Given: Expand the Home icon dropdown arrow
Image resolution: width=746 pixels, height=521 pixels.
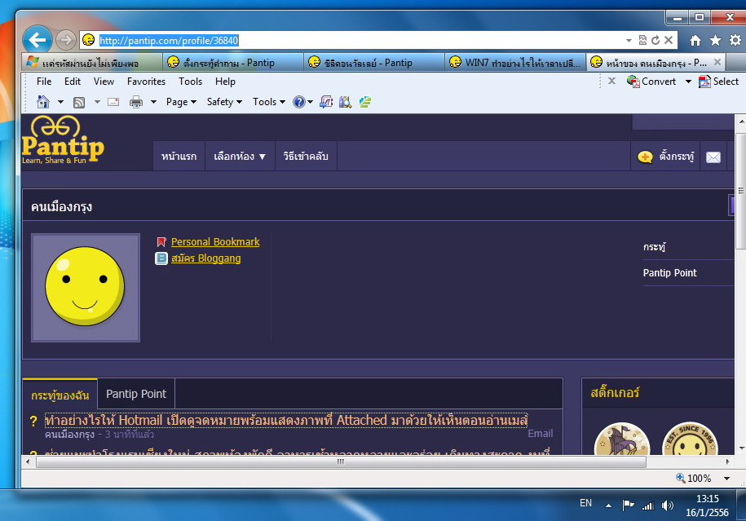Looking at the screenshot, I should click(60, 102).
